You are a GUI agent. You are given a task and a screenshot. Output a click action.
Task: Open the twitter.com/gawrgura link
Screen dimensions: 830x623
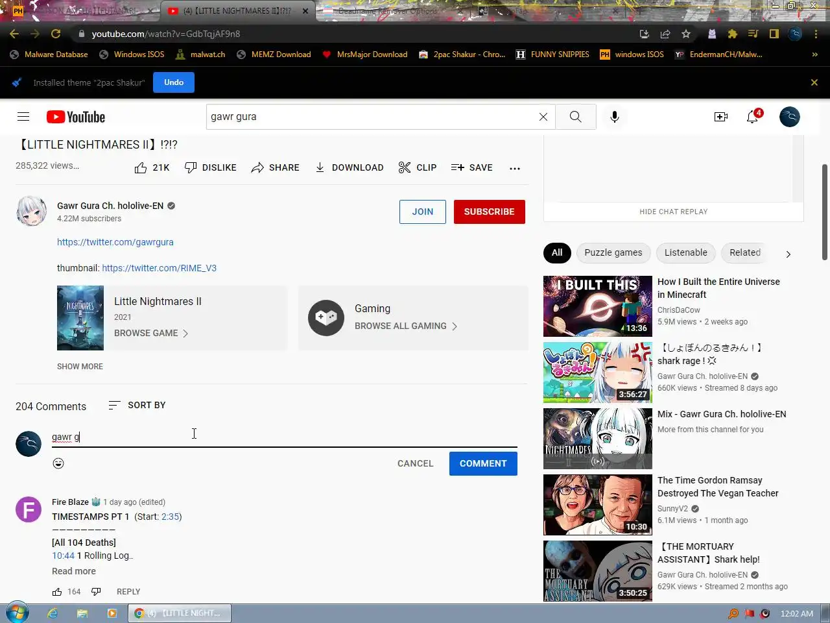pos(115,242)
